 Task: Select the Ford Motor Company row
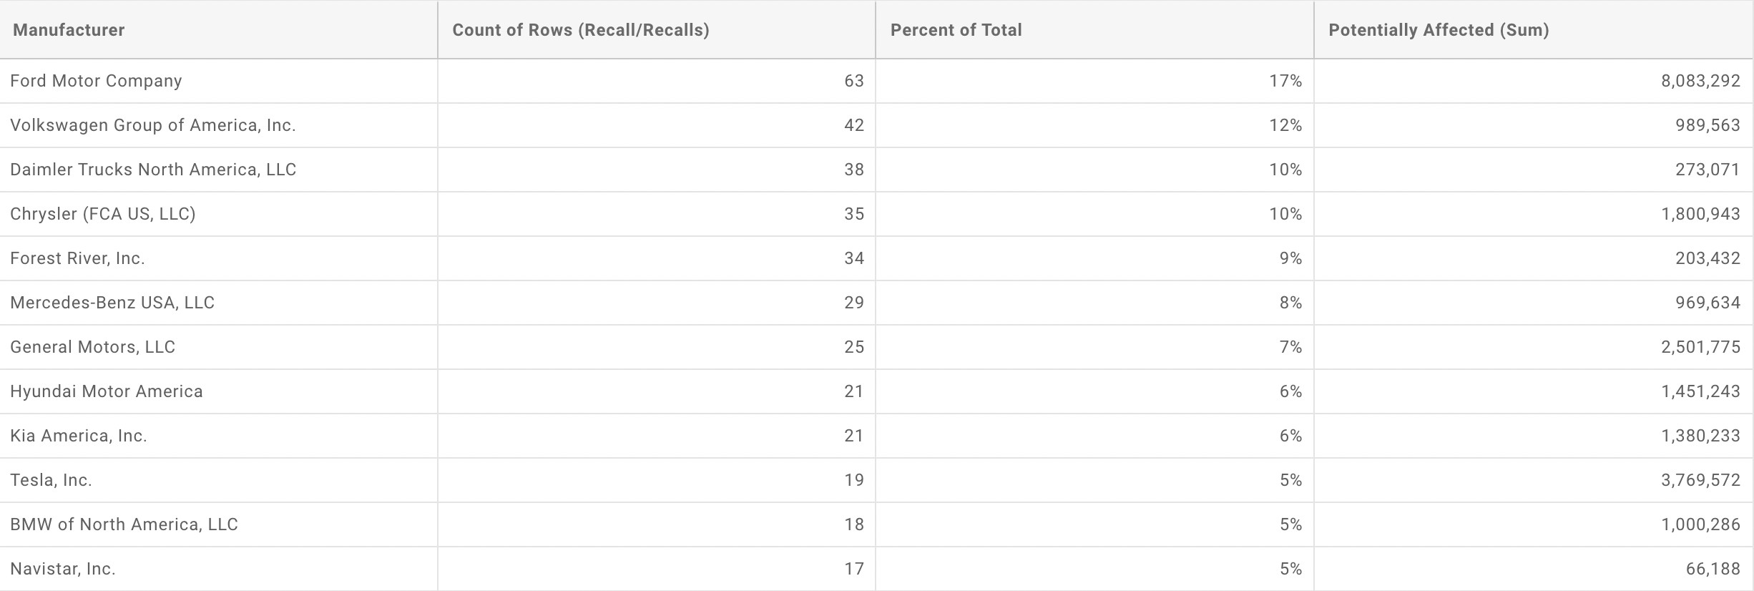click(877, 81)
